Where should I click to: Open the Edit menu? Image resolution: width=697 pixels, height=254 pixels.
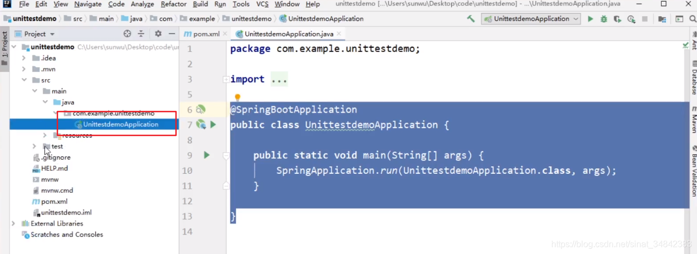(41, 4)
